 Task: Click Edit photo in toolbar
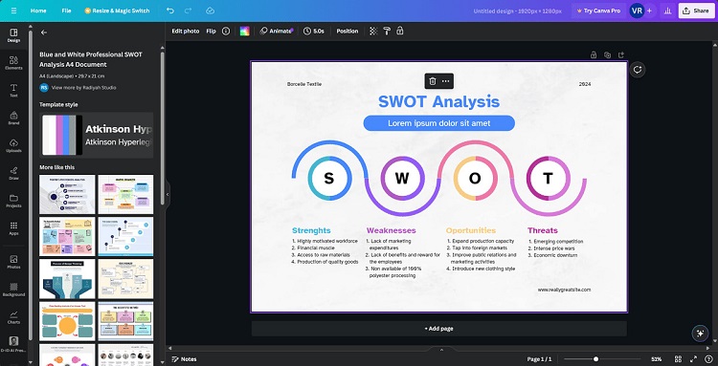[x=186, y=32]
